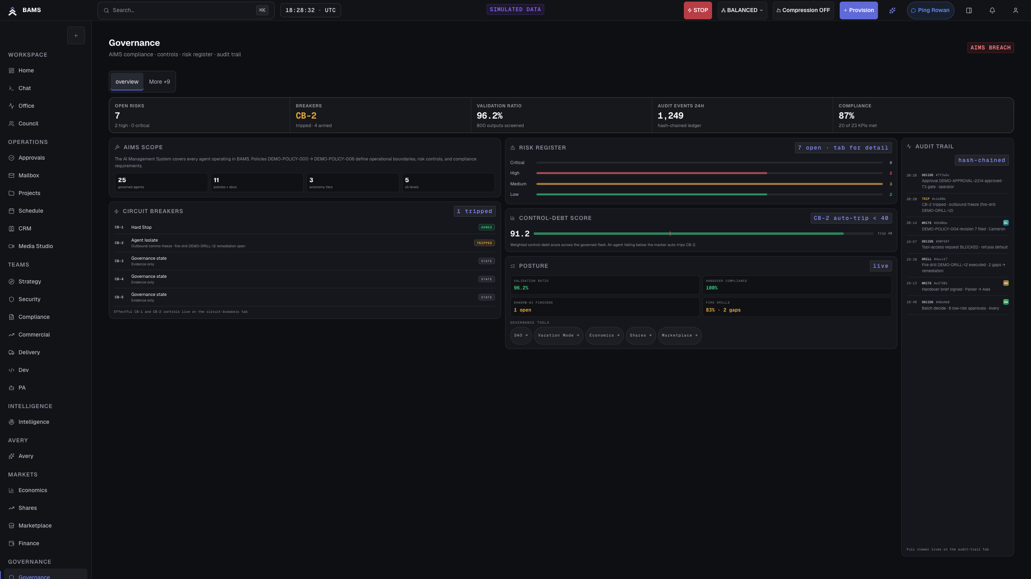Open the AI sparkle assistant icon
Screen dimensions: 1031x579
[892, 10]
